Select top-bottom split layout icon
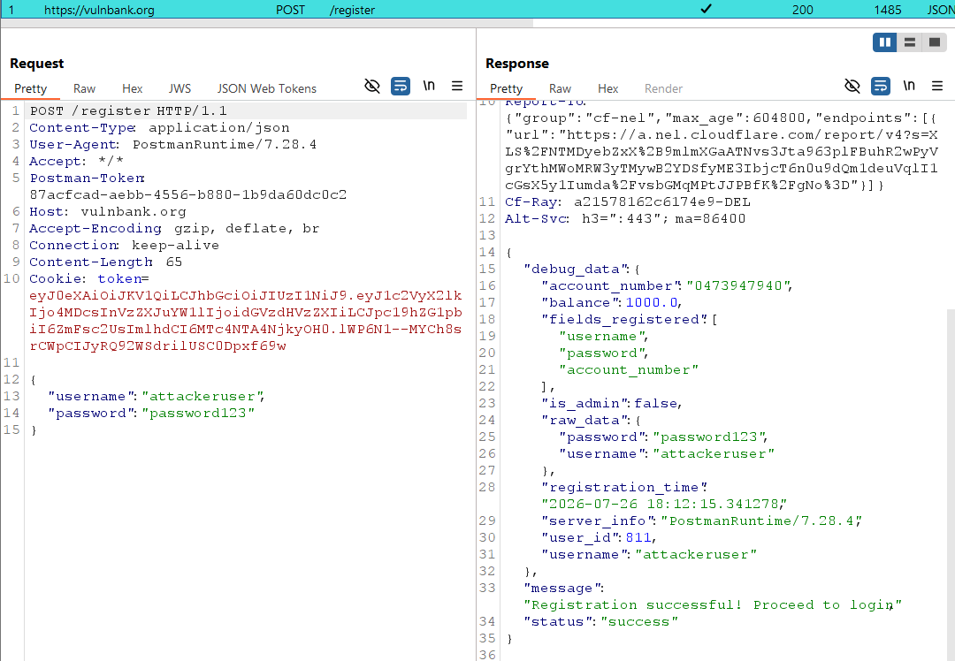The image size is (955, 661). tap(910, 42)
